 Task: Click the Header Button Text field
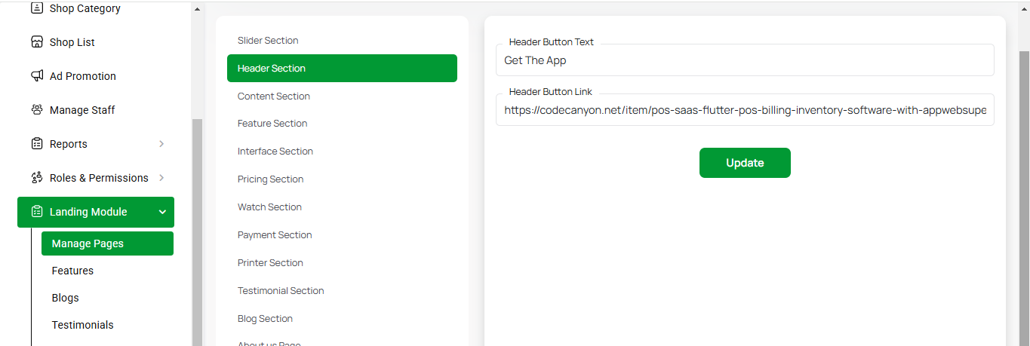click(x=745, y=60)
